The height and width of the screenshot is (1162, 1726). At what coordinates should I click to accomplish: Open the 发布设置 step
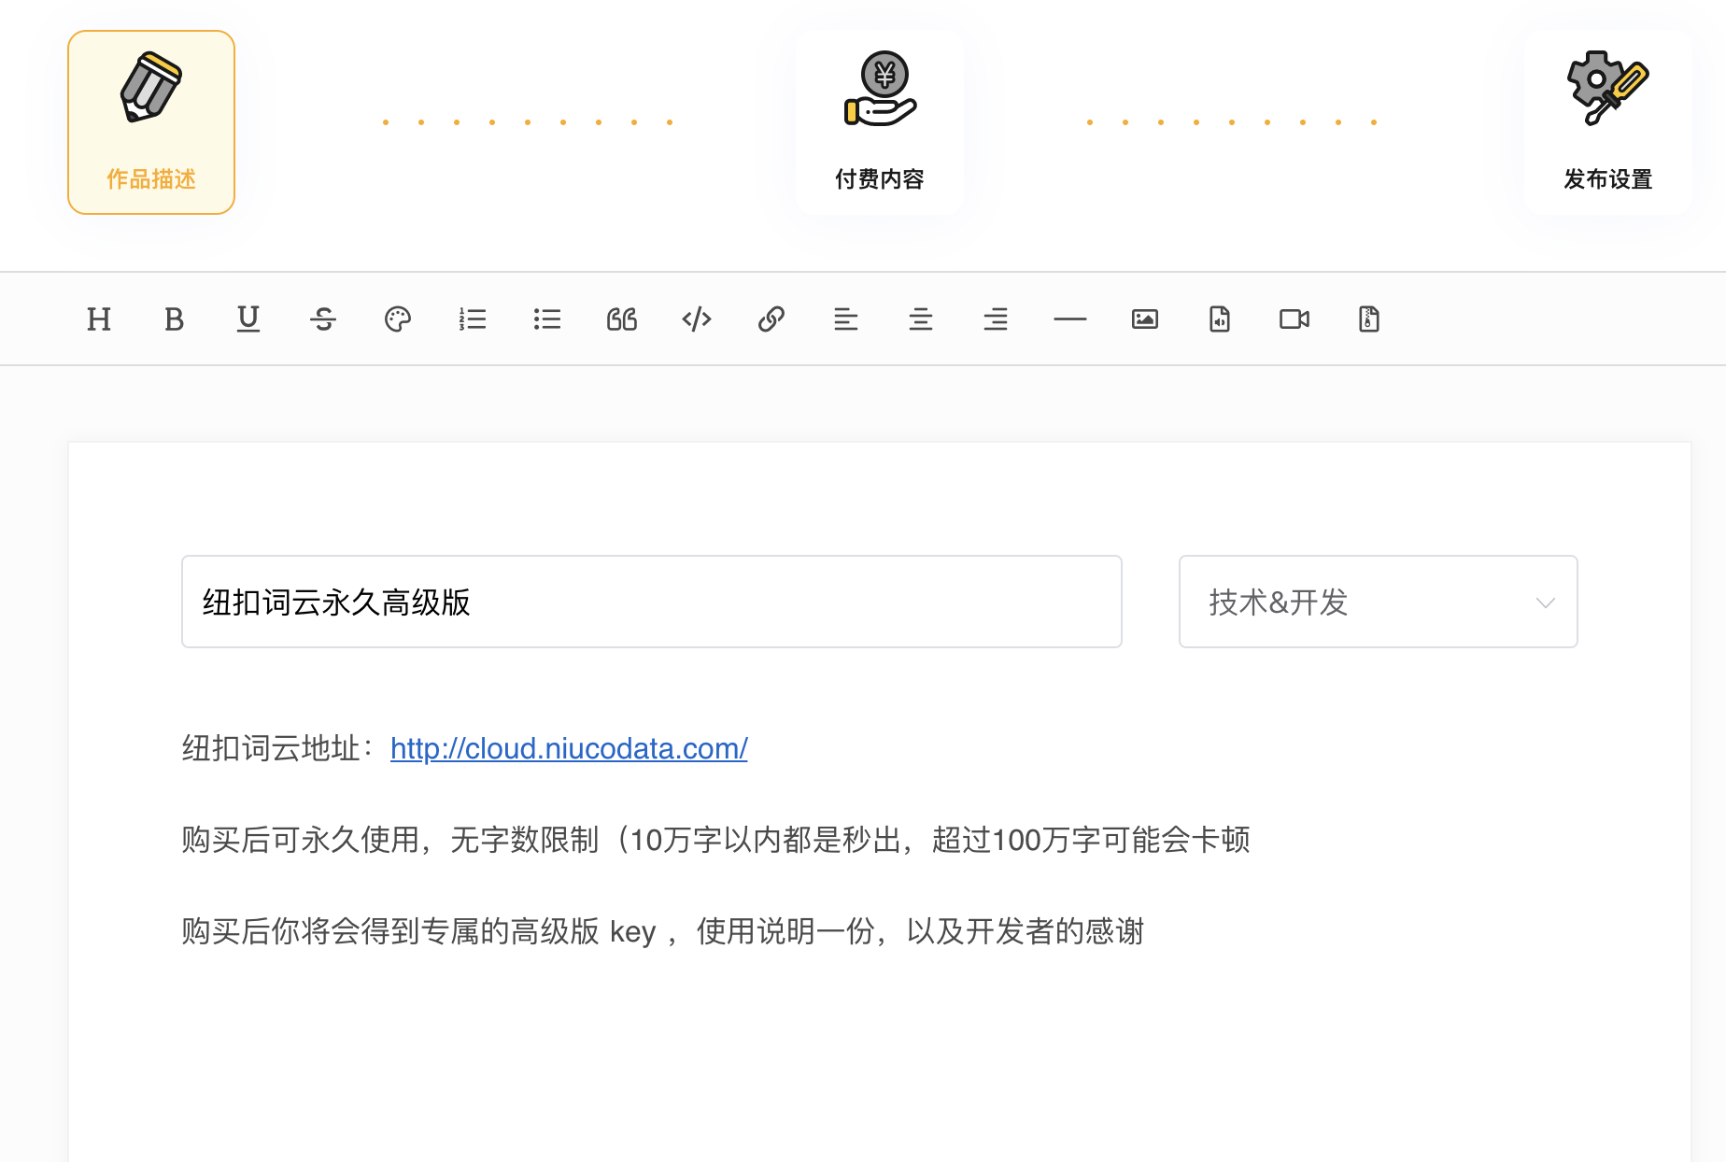click(x=1608, y=122)
